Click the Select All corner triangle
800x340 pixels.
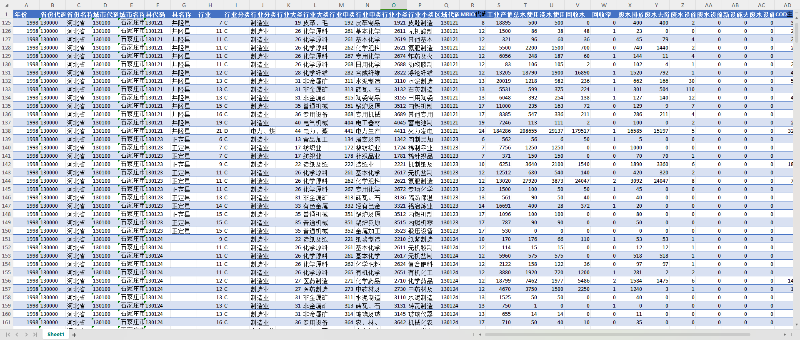point(6,5)
